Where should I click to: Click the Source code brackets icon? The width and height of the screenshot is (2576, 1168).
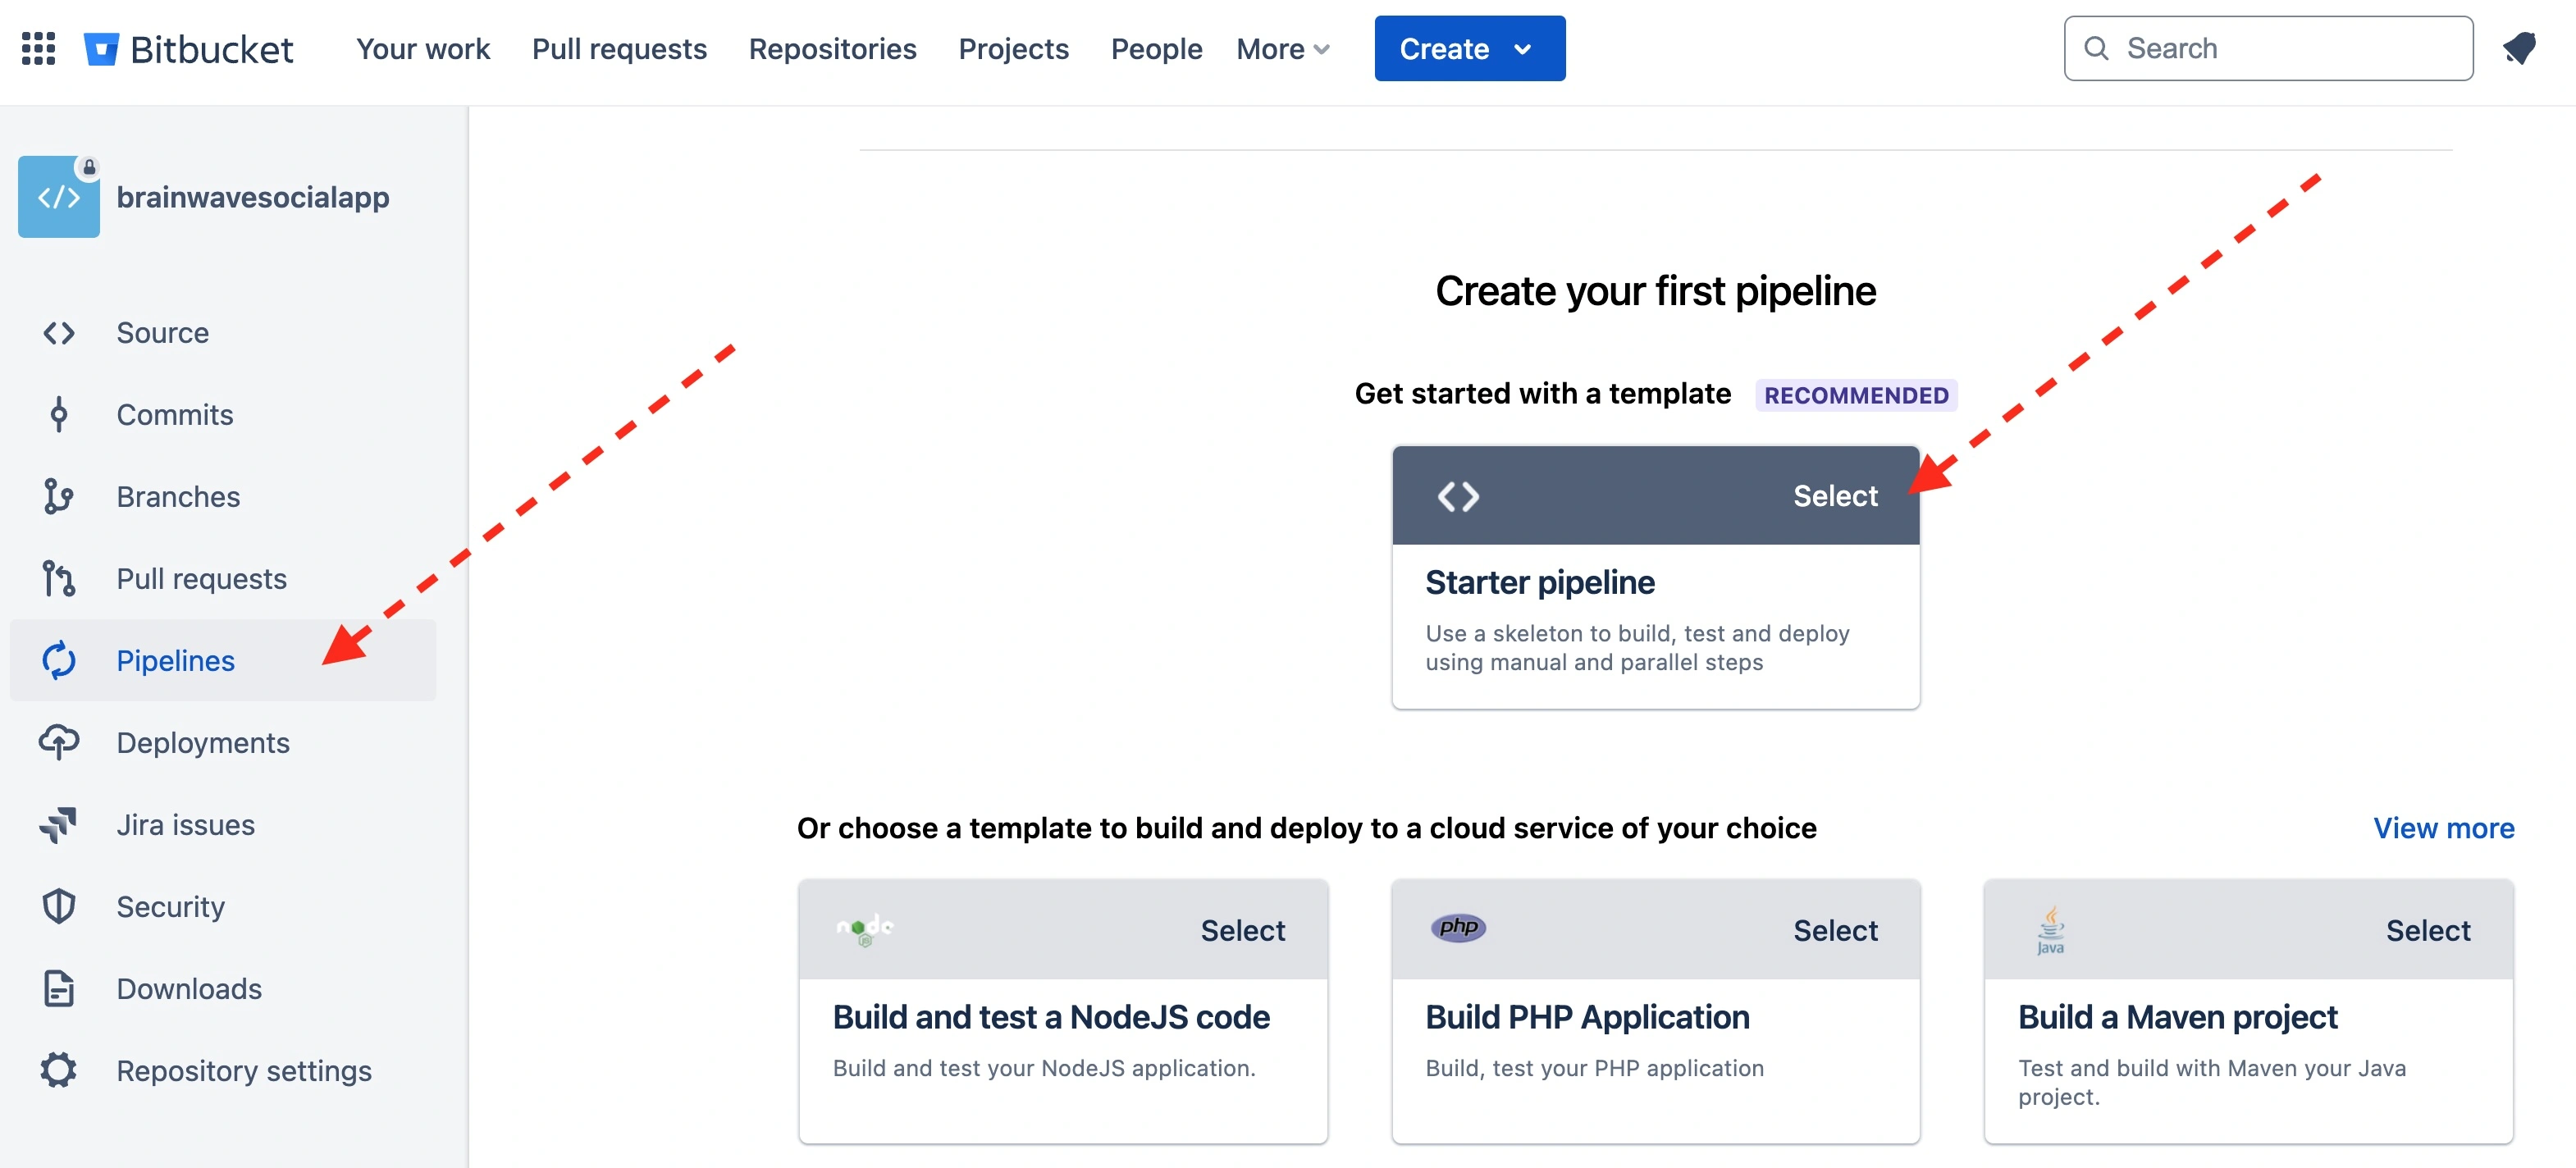[59, 333]
